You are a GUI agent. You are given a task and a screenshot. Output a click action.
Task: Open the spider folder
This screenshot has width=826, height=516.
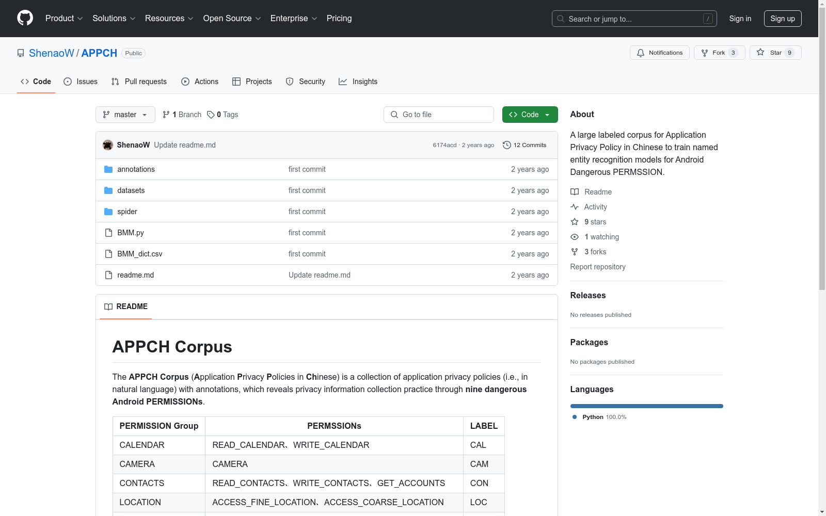coord(127,212)
